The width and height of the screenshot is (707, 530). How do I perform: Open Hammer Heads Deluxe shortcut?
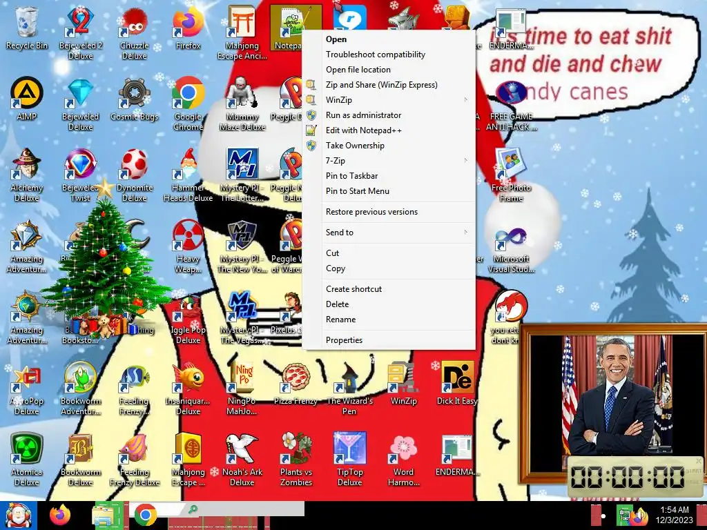click(188, 175)
